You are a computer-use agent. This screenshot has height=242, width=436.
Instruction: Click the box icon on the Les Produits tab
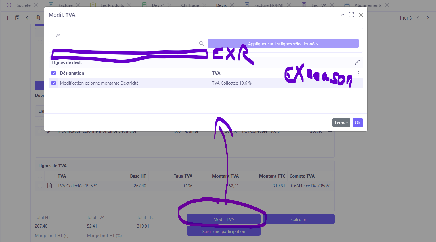point(93,5)
